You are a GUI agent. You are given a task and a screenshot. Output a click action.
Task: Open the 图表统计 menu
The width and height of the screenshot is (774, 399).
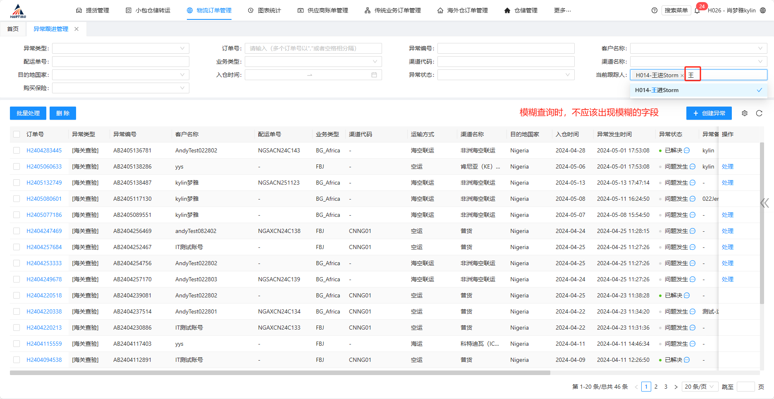(265, 10)
